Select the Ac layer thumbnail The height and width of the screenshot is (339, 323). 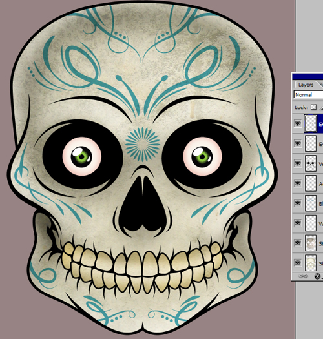point(311,183)
